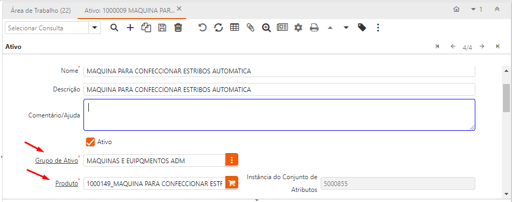The image size is (512, 202).
Task: Uncheck the Ativo checkbox
Action: click(90, 142)
